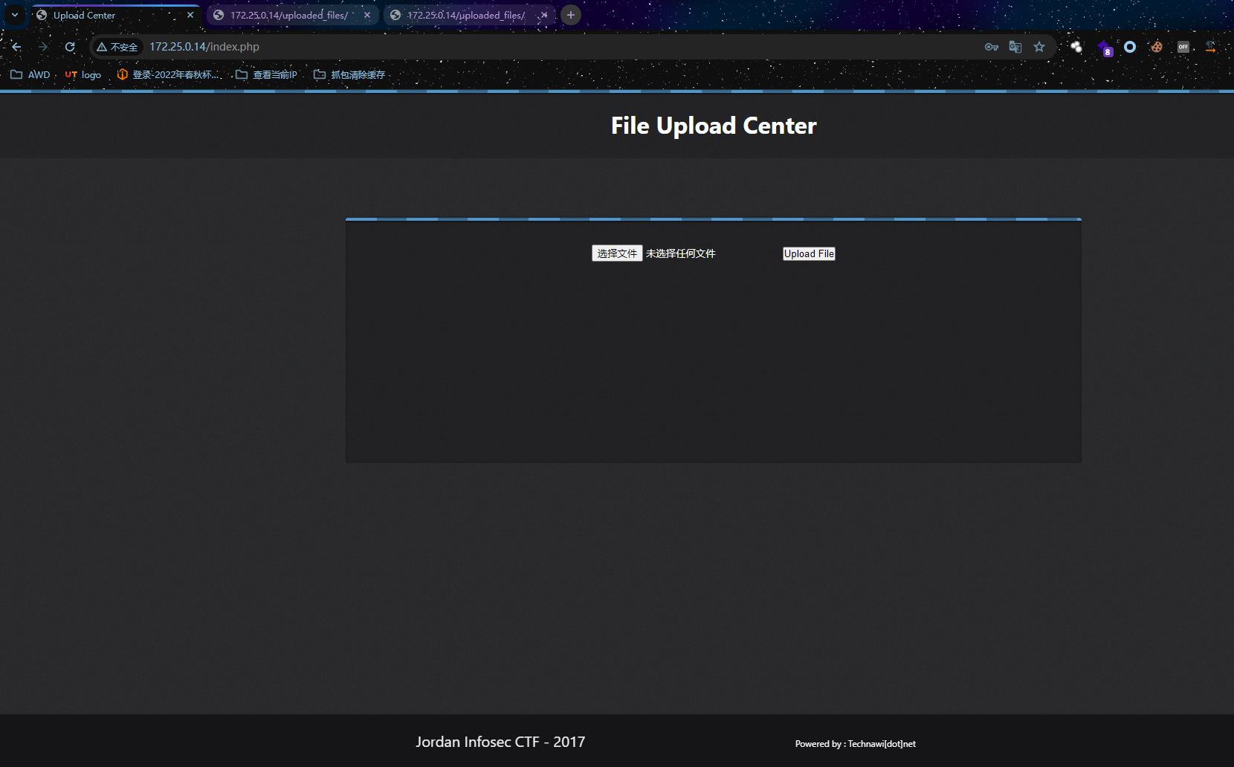Open the AWD bookmark folder

[30, 74]
